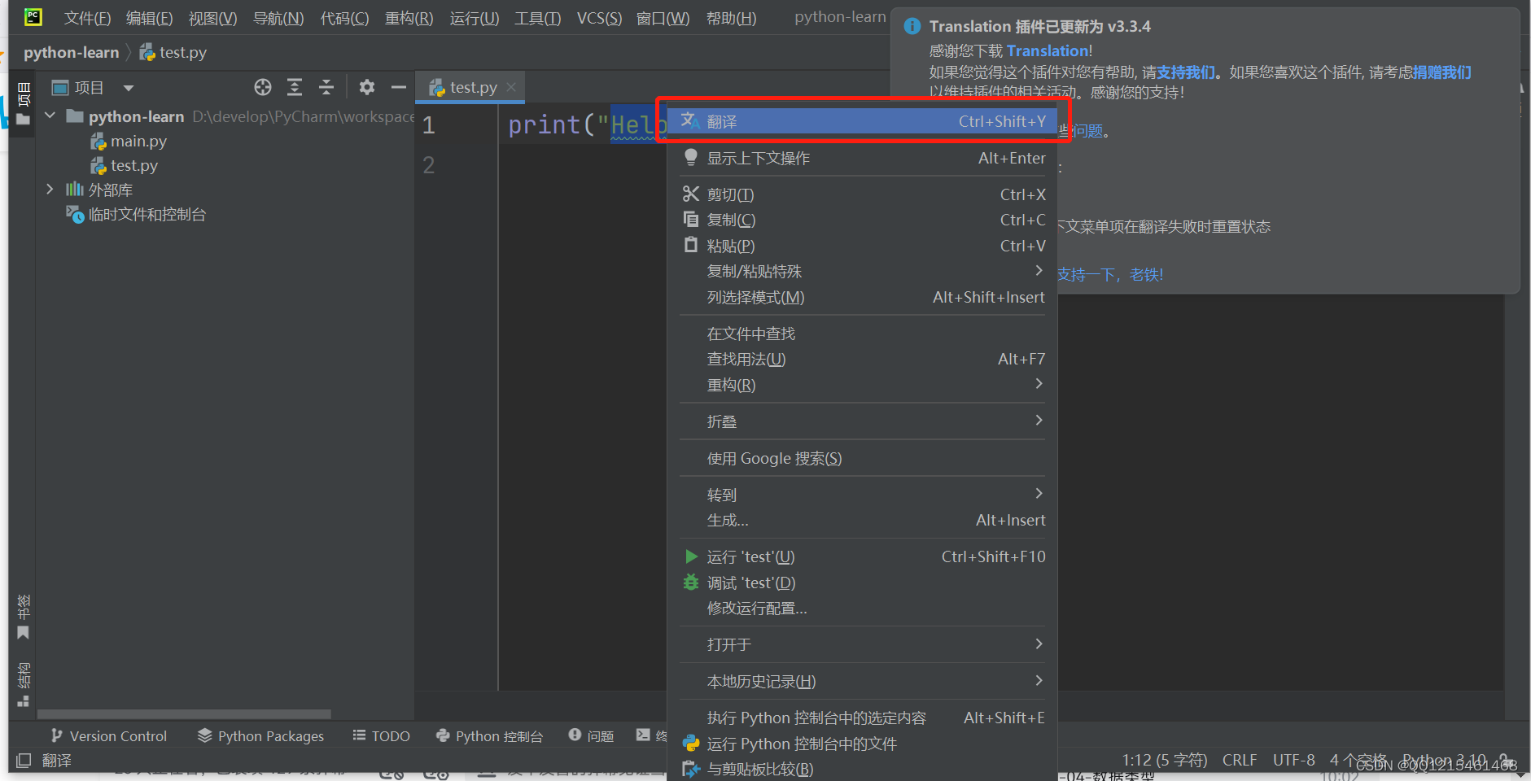
Task: Close the test.py editor tab
Action: click(x=511, y=87)
